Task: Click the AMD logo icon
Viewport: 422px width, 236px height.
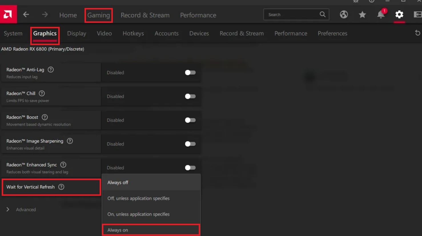Action: pyautogui.click(x=8, y=14)
